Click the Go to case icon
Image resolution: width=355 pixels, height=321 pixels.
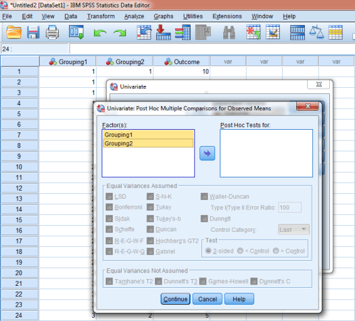coord(144,32)
